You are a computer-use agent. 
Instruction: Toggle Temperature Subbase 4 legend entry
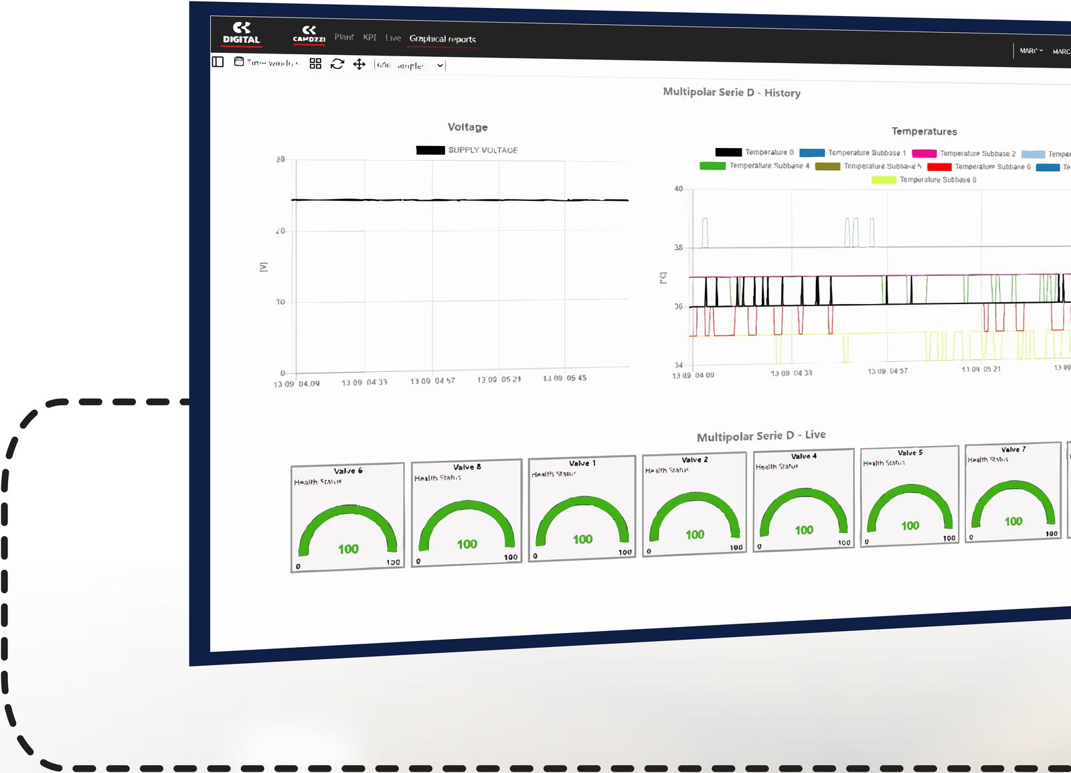[754, 165]
